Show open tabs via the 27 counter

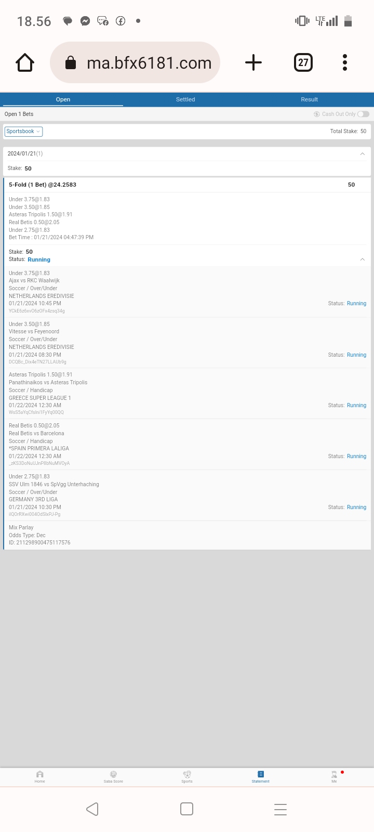pos(303,63)
